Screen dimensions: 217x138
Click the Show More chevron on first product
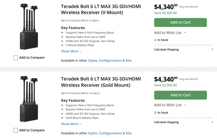click(x=81, y=51)
